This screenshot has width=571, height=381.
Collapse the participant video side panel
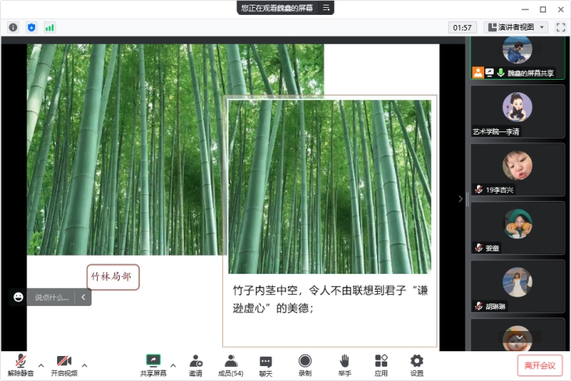[x=460, y=199]
